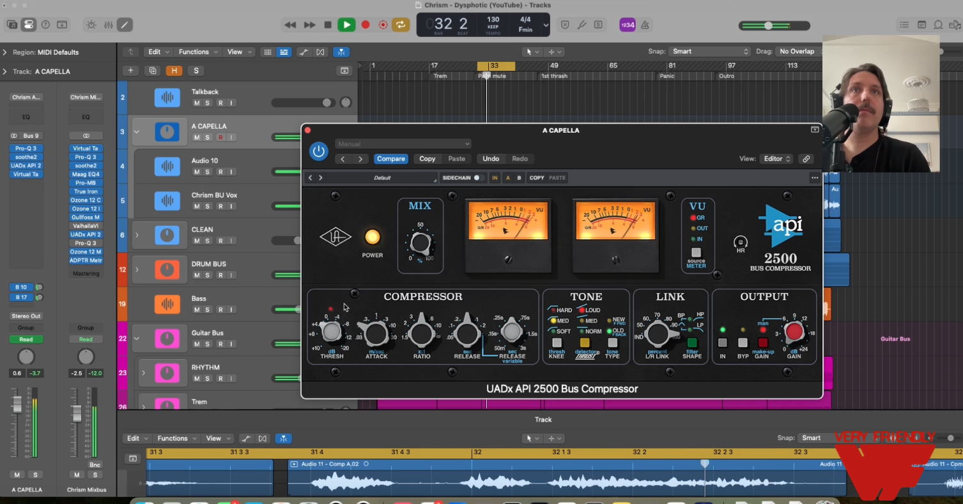This screenshot has height=504, width=963.
Task: Open the plugin three-dots options menu
Action: tap(814, 178)
